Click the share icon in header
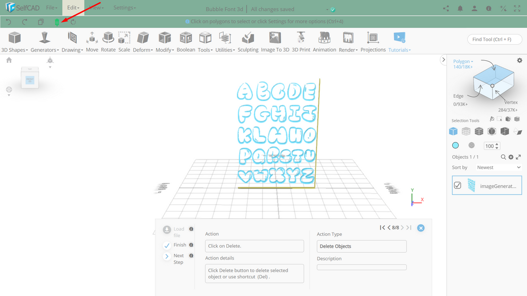The height and width of the screenshot is (296, 527). click(x=446, y=9)
